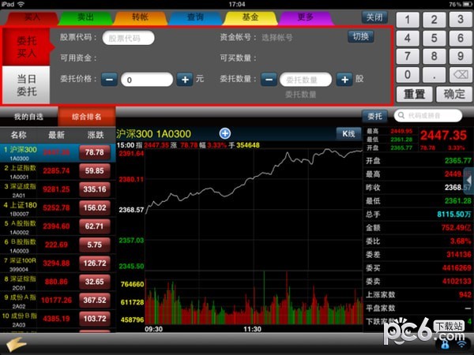Select 深证100R row in index list
474x355 pixels.
coord(58,263)
